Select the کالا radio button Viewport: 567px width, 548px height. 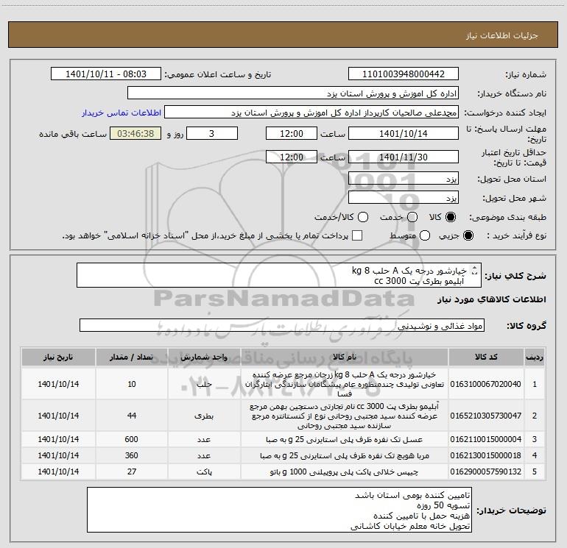click(x=451, y=218)
